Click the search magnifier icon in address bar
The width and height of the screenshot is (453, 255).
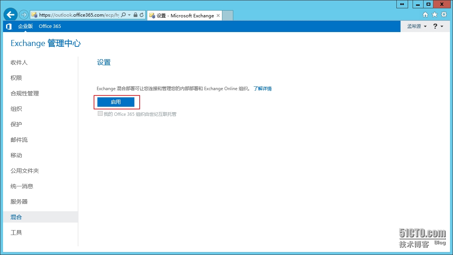coord(123,15)
